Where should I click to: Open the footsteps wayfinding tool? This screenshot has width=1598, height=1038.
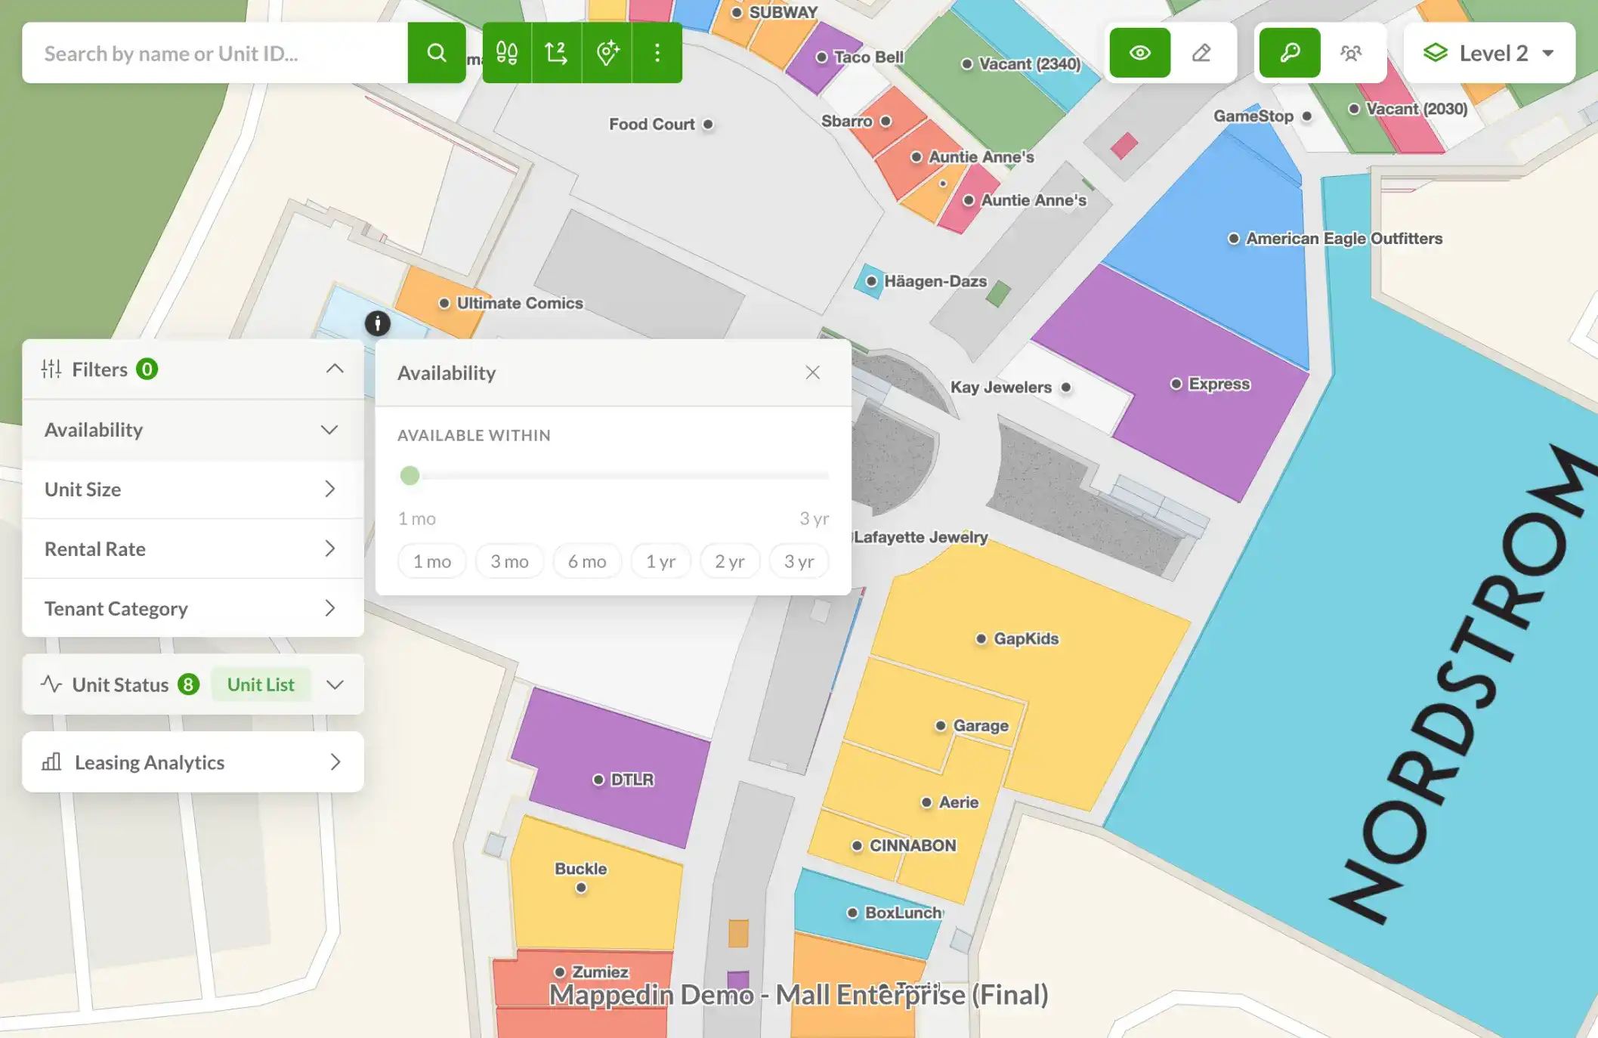[507, 53]
